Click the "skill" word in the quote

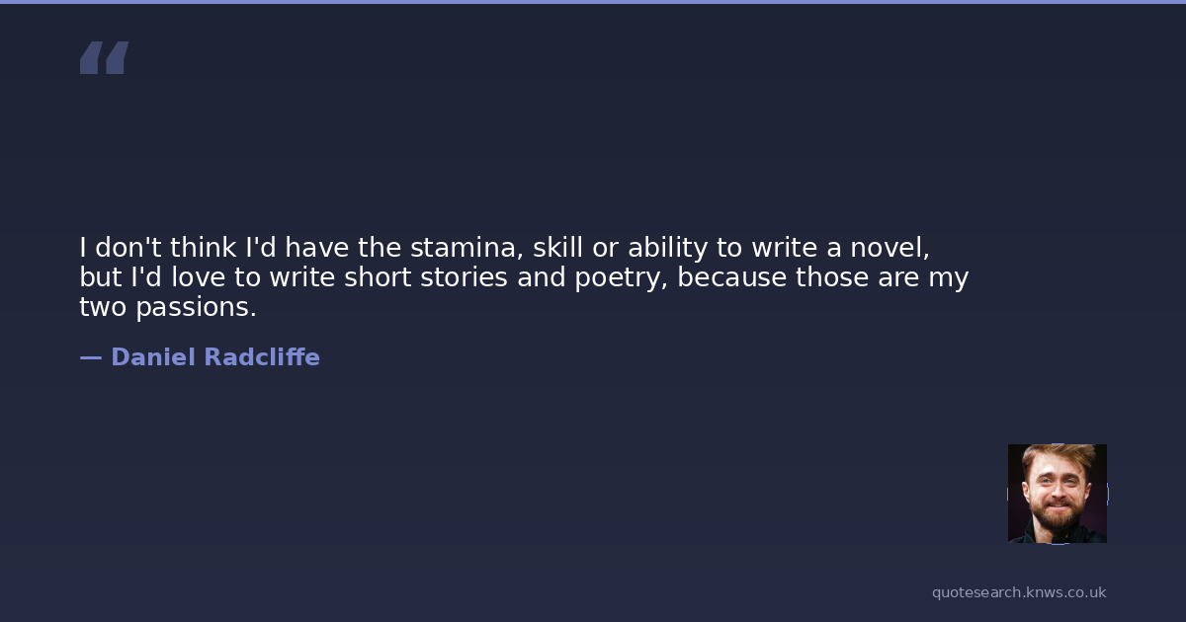point(557,247)
